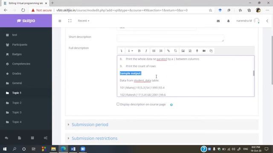The image size is (273, 153).
Task: Click the address bar URL
Action: (x=122, y=10)
